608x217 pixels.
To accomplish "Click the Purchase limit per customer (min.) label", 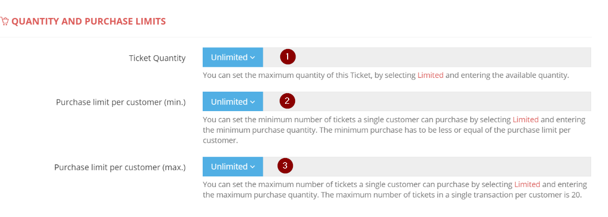I will (x=121, y=102).
